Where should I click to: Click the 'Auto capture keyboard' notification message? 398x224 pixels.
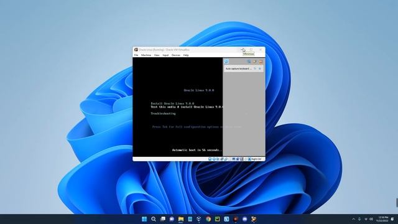click(239, 69)
